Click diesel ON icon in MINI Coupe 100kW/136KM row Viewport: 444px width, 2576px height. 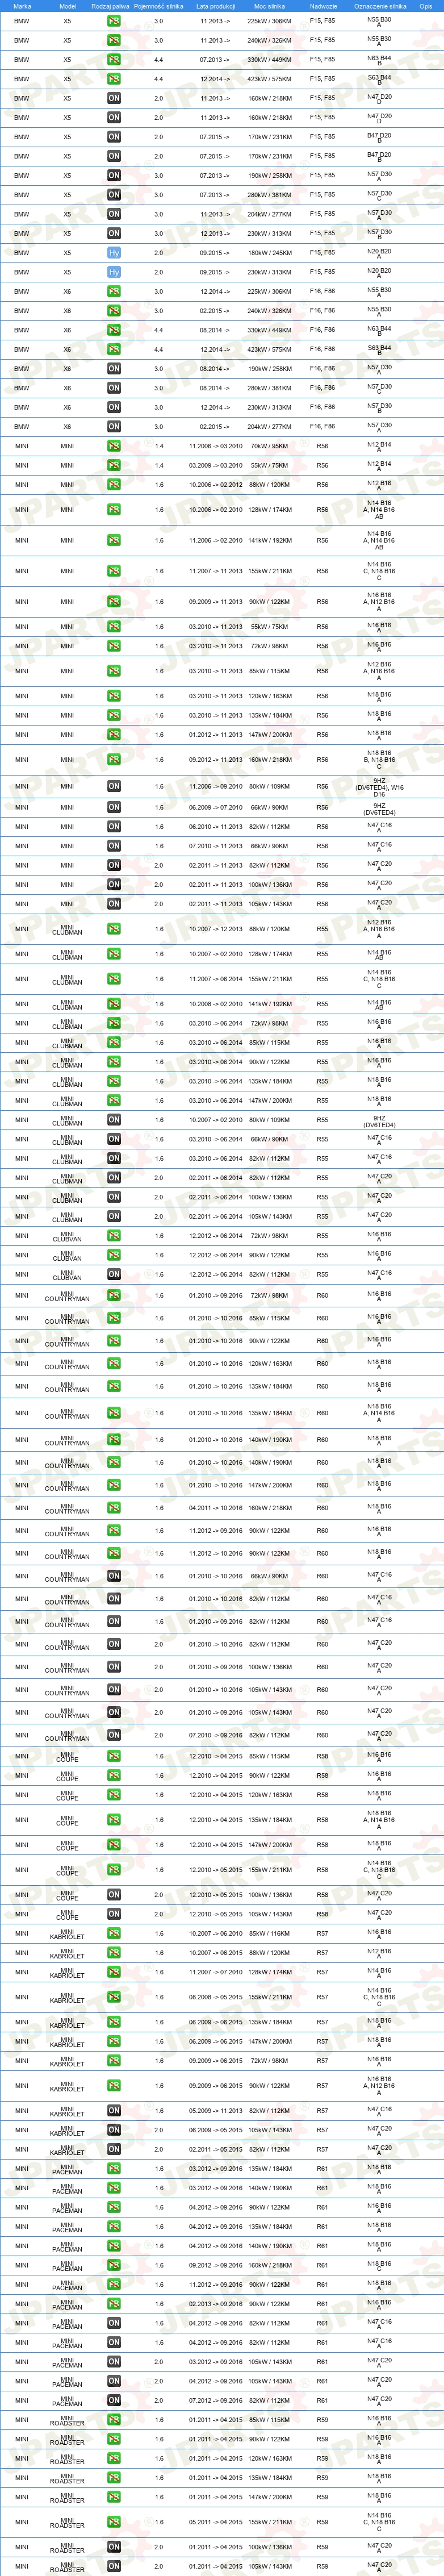click(114, 1895)
